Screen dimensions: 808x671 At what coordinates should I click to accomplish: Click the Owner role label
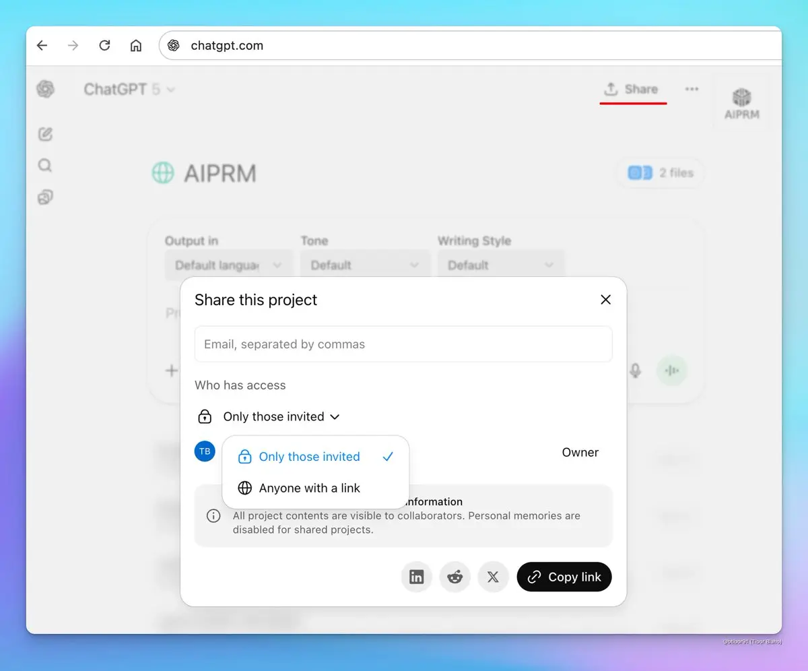pos(580,453)
